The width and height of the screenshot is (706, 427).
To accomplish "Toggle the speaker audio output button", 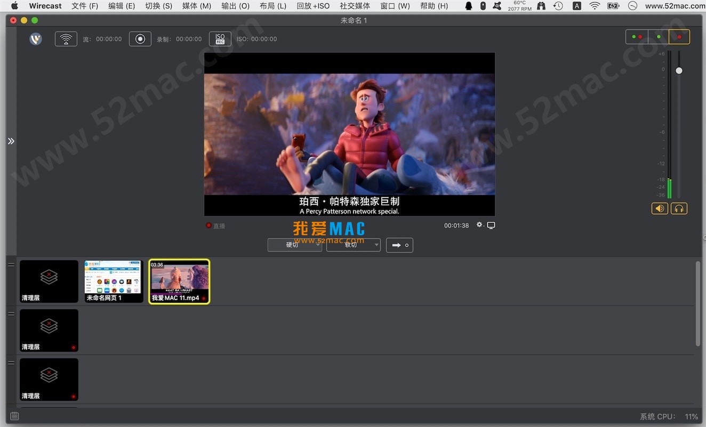I will coord(660,208).
